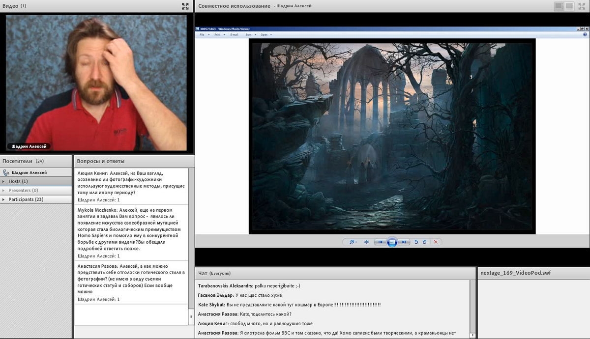Viewport: 590px width, 339px height.
Task: Delete the image with the red X
Action: pos(436,242)
